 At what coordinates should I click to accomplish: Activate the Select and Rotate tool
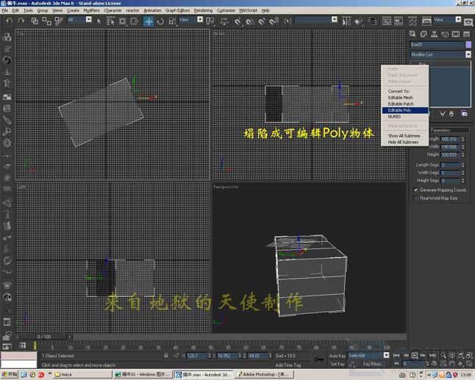160,21
